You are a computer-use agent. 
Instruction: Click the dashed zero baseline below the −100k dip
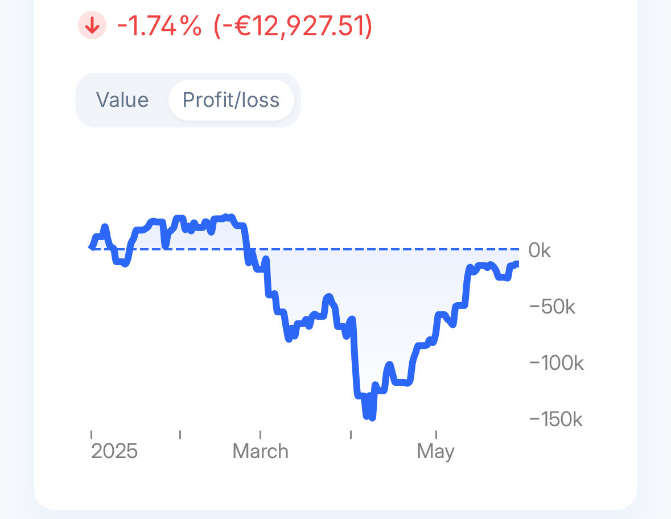click(x=370, y=249)
